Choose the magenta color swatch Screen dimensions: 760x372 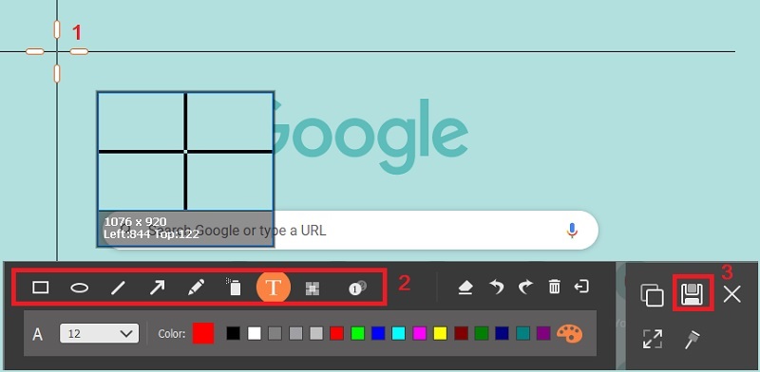[x=419, y=333]
